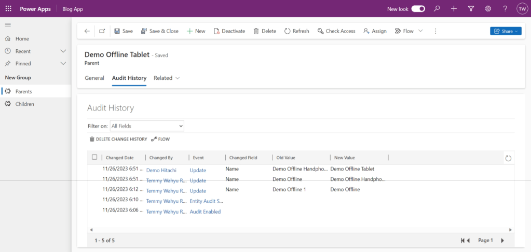
Task: Click 'Demo Offline 1' old value cell
Action: point(289,189)
